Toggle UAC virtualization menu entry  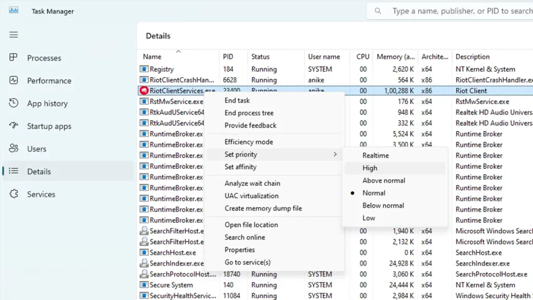tap(274, 196)
